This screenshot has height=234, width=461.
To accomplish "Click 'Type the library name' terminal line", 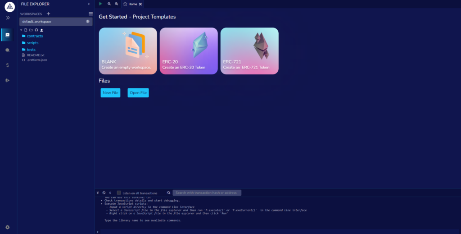I will [143, 220].
